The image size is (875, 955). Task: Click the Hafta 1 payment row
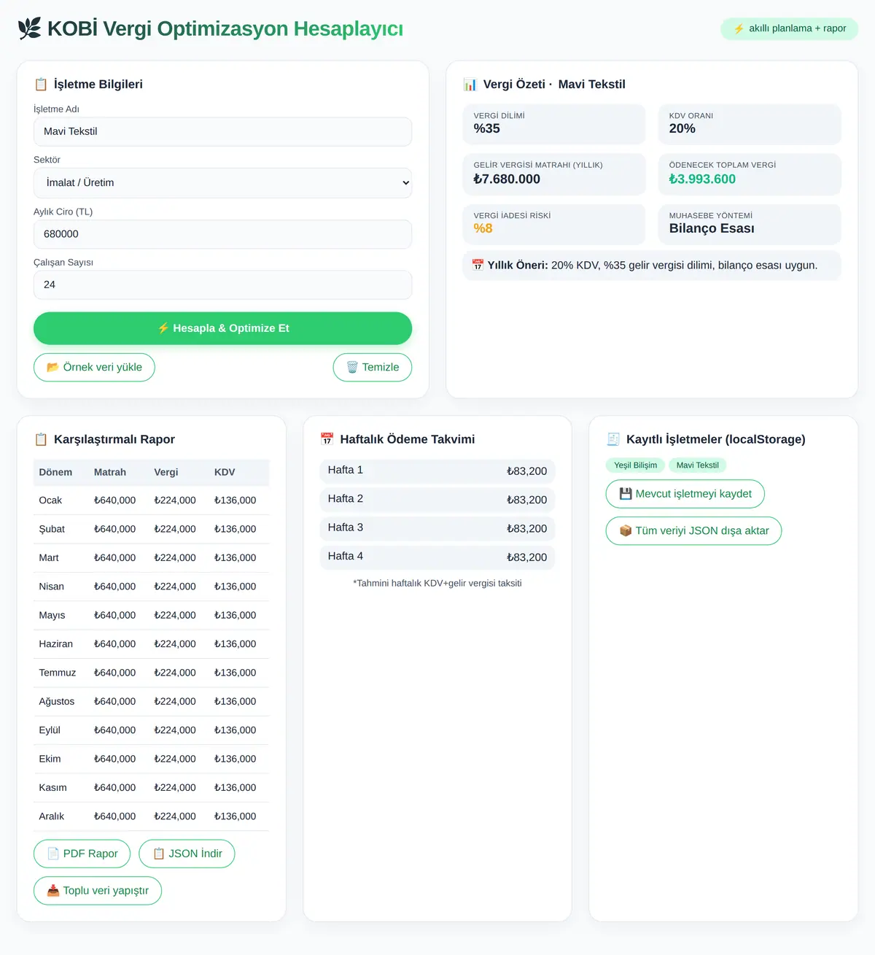click(x=437, y=471)
